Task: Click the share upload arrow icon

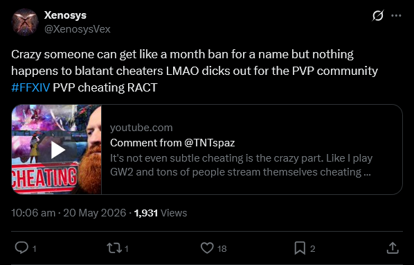Action: (x=393, y=248)
